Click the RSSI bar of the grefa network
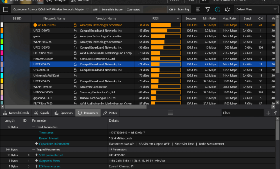 [x=166, y=36]
